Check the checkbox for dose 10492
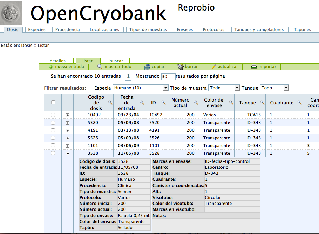319x234 pixels. tap(53, 115)
